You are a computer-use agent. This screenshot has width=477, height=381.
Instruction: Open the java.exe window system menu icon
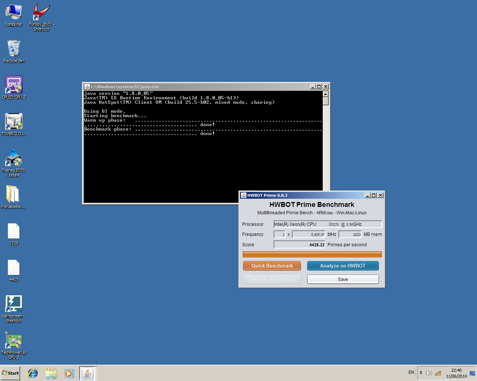[x=87, y=86]
